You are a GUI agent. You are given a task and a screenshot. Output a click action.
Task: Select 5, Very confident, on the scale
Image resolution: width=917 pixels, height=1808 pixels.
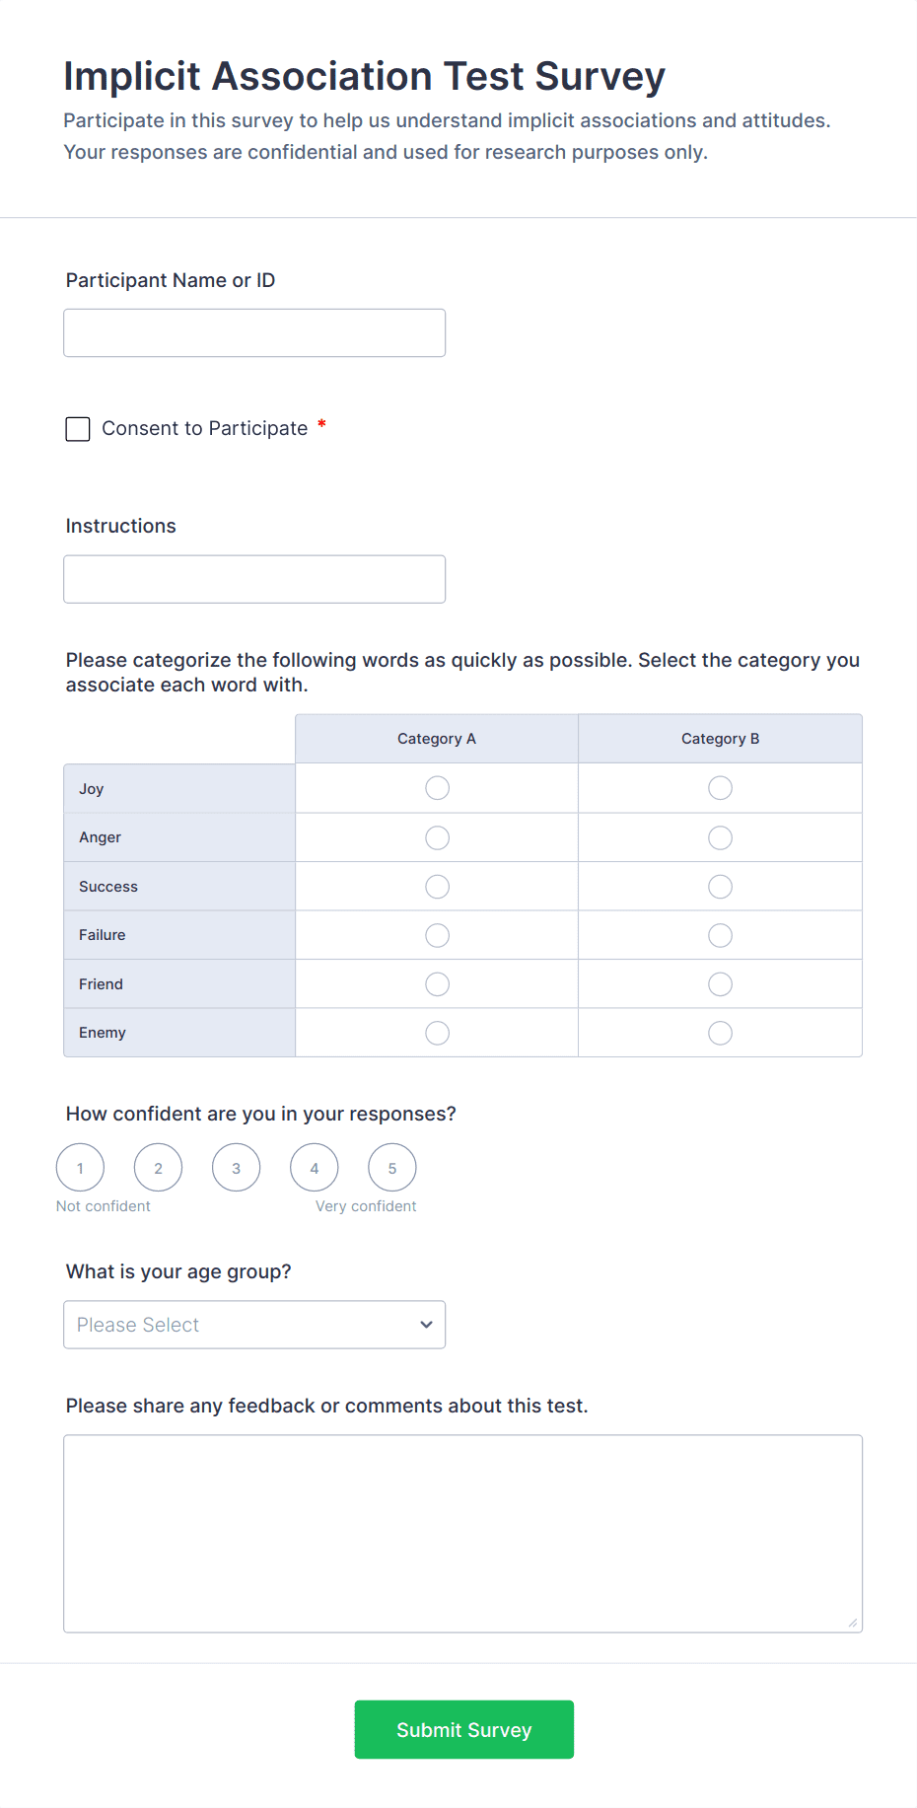(391, 1167)
